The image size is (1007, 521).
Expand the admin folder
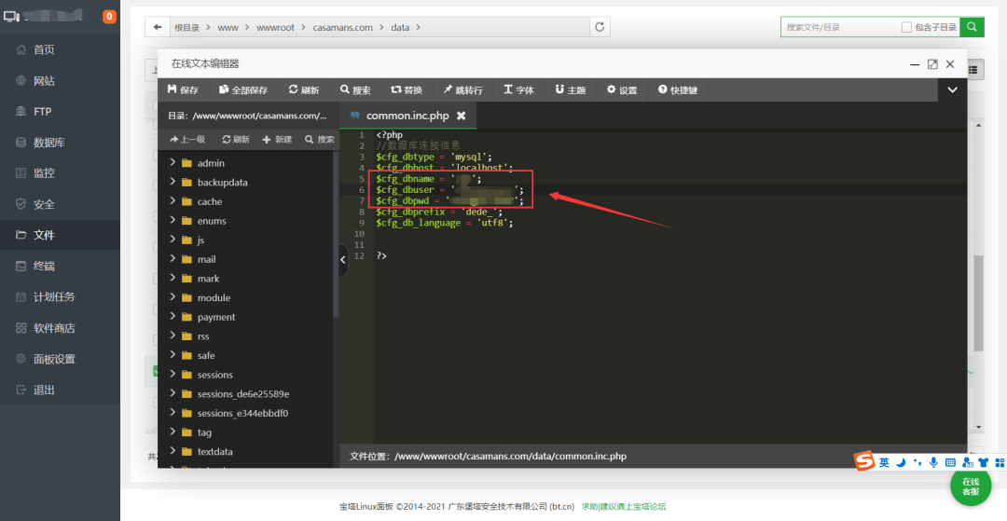click(x=173, y=163)
